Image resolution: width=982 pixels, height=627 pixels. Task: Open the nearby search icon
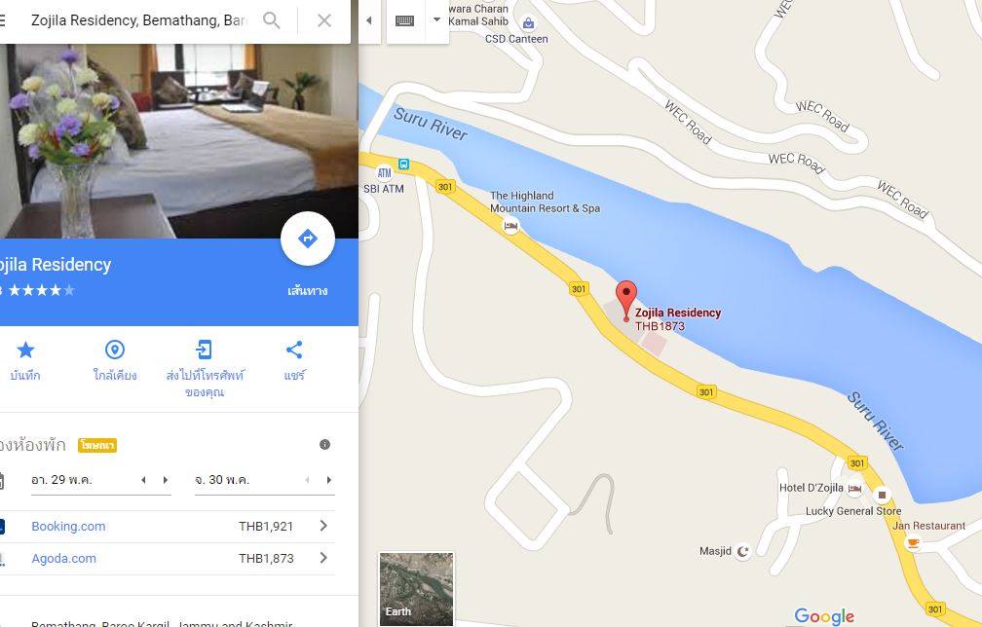[x=115, y=350]
